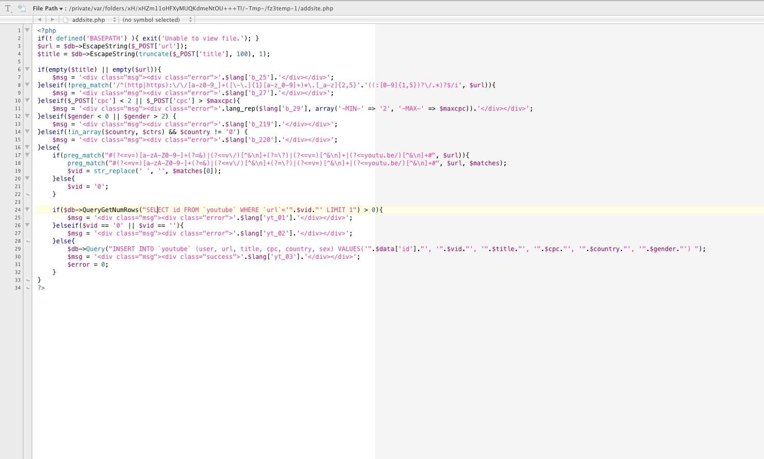Collapse the elseif block at line 8

point(28,85)
